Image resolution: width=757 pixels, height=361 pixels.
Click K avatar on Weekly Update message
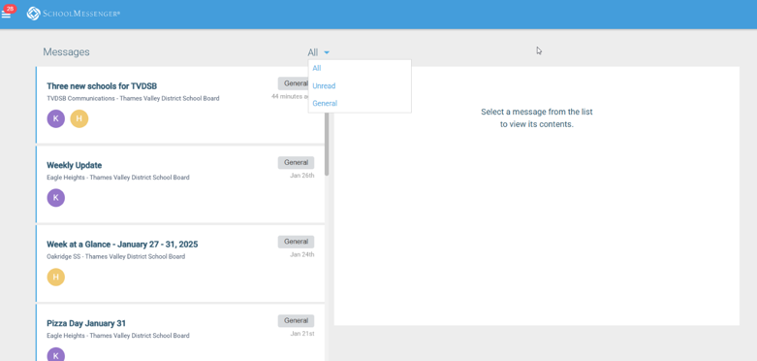(56, 198)
